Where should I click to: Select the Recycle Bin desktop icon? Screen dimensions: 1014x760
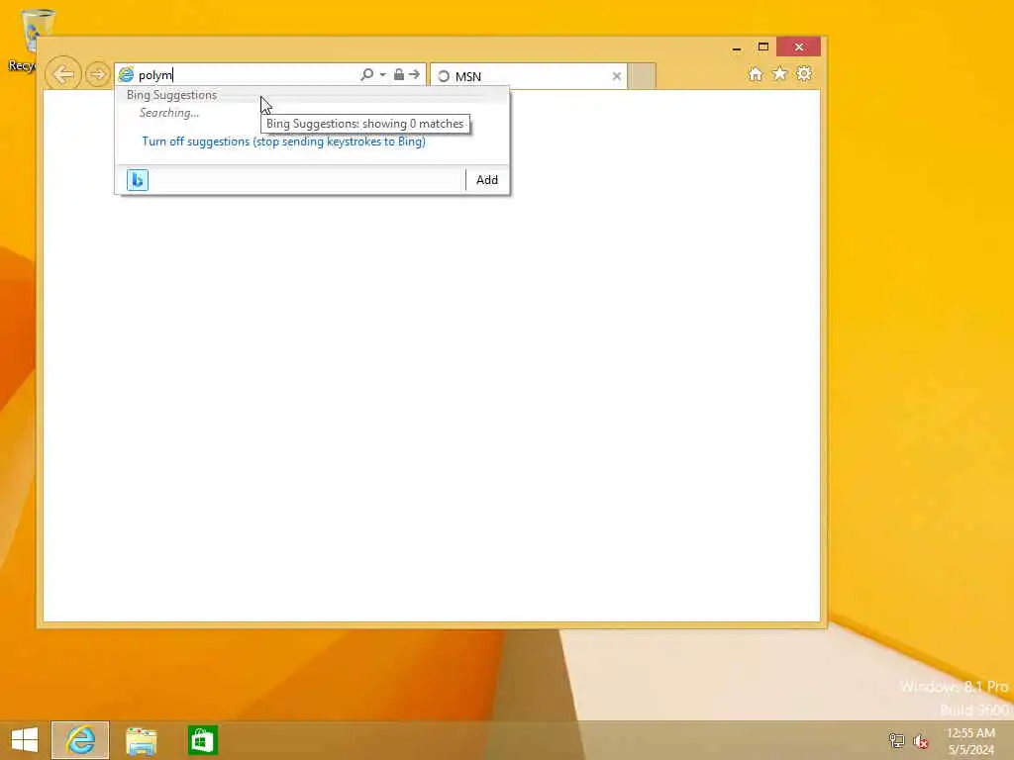(x=29, y=39)
